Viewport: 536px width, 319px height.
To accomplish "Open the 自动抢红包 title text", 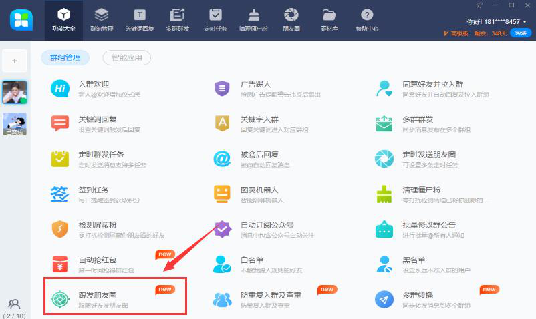I will 98,260.
